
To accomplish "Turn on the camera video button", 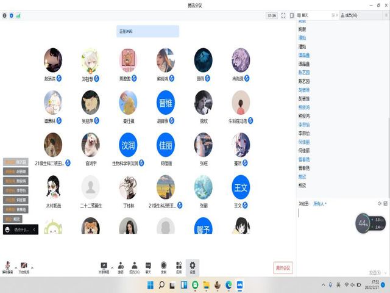I will [24, 267].
